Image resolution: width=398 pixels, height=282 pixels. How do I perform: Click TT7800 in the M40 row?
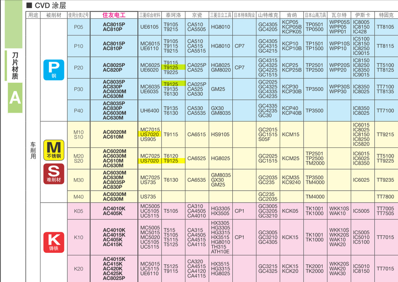coord(385,197)
